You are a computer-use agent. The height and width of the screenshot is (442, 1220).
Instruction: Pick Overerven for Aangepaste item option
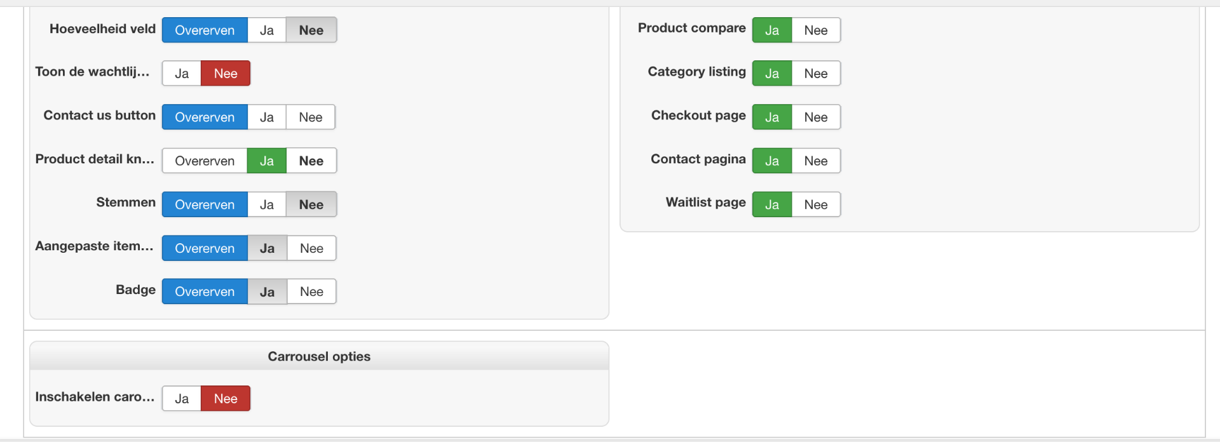tap(205, 248)
